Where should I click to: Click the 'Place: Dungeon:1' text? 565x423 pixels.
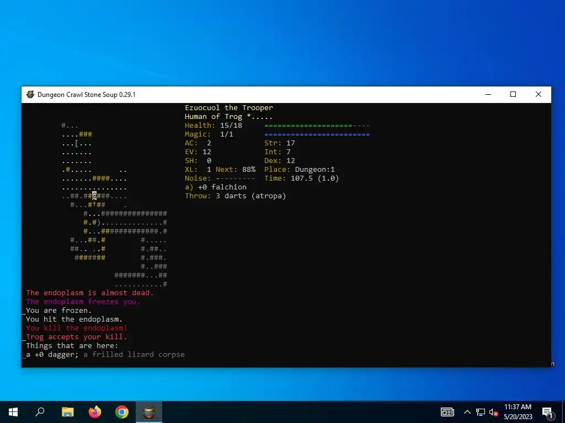[300, 170]
